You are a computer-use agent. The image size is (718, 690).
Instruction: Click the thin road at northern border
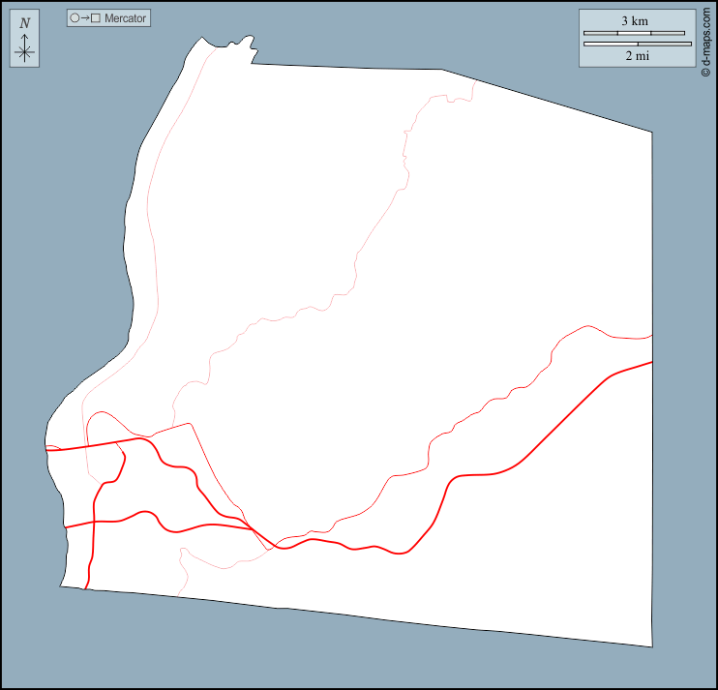[x=473, y=84]
